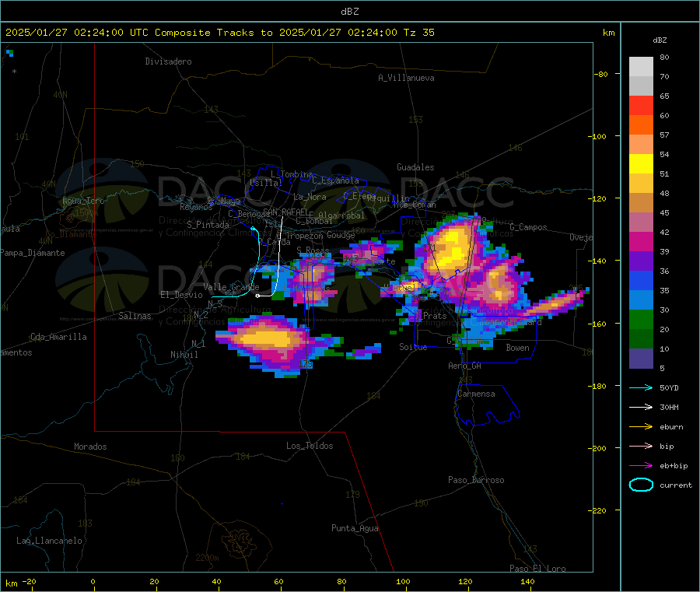Click the cyan 50YD arrow legend icon
Viewport: 700px width, 592px height.
click(641, 387)
